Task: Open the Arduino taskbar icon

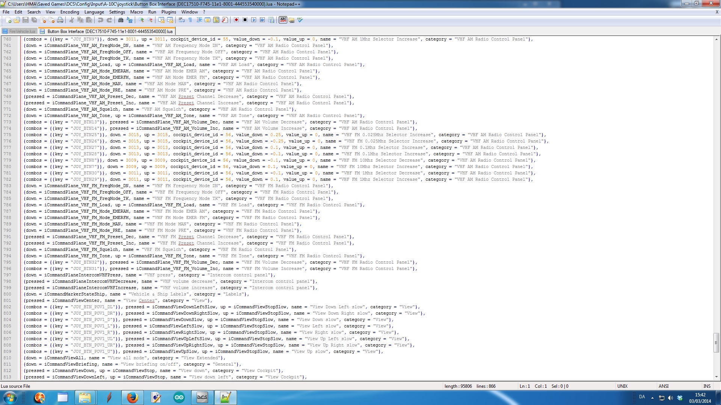Action: coord(179,397)
